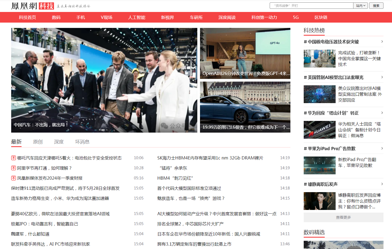The width and height of the screenshot is (392, 249).
Task: Open article 璩静离职后发声回应博主
Action: (360, 201)
